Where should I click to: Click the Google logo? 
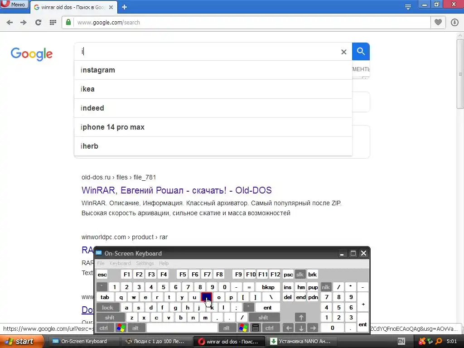31,54
